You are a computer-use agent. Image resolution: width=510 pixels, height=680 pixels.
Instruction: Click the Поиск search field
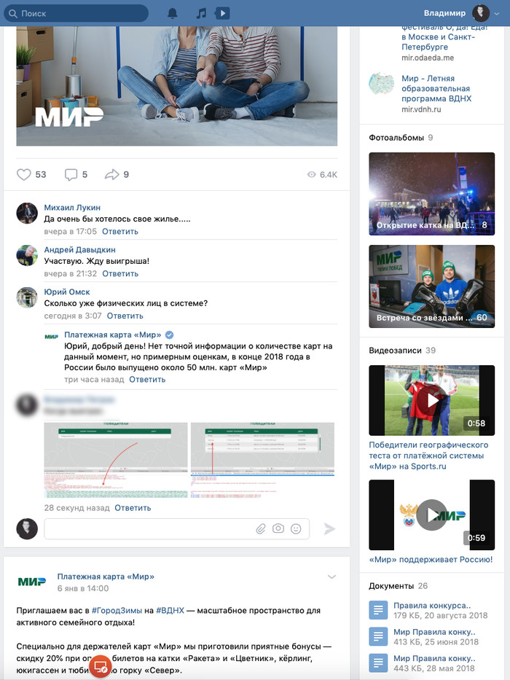pyautogui.click(x=76, y=13)
